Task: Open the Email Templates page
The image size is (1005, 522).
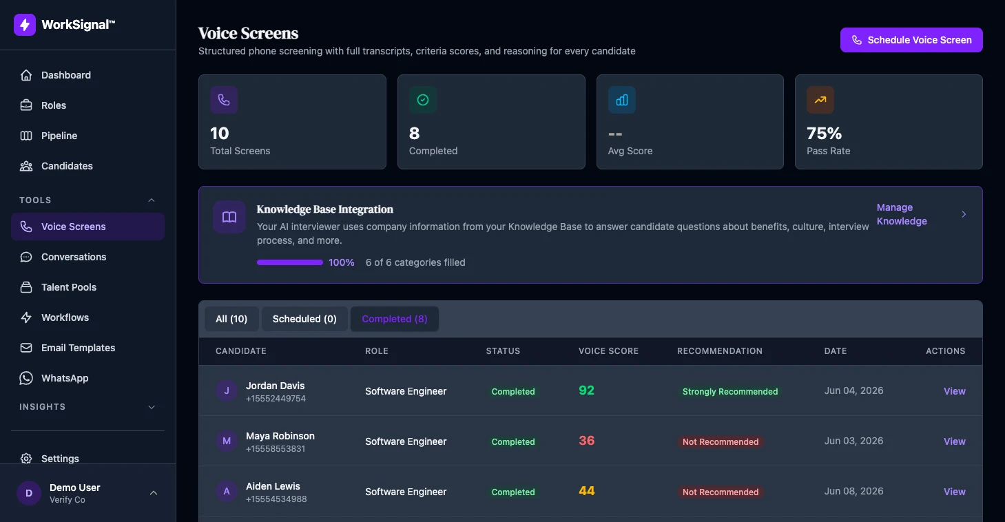Action: [x=87, y=348]
